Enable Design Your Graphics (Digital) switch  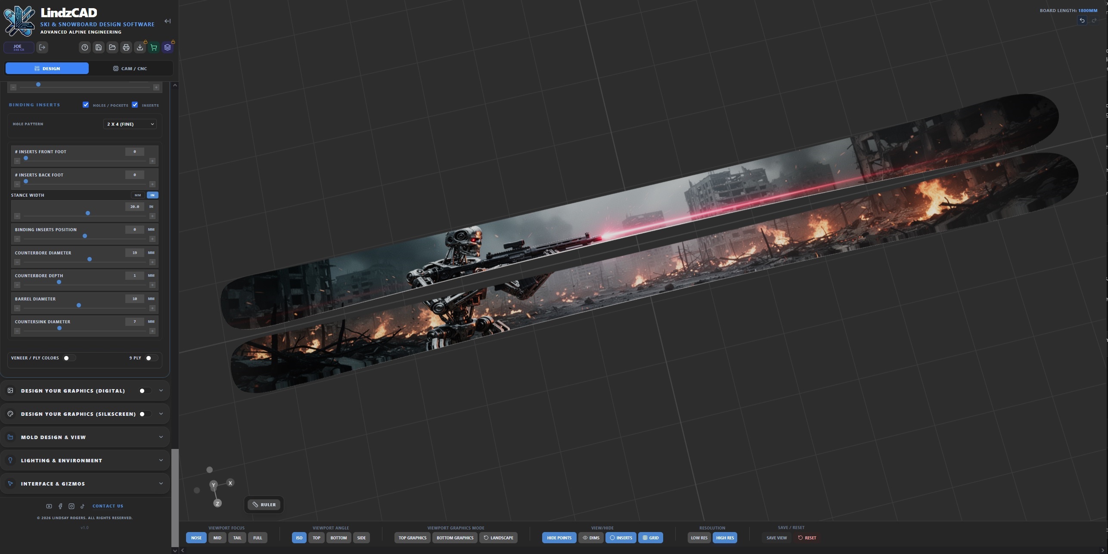(145, 391)
